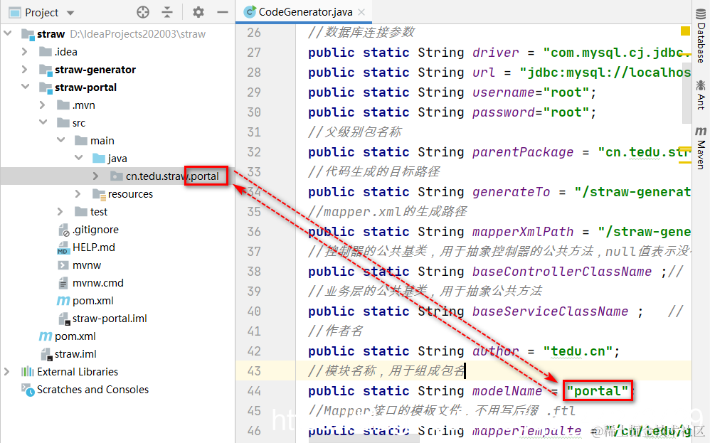
Task: Click baseServiceClassName on line 40
Action: (550, 311)
